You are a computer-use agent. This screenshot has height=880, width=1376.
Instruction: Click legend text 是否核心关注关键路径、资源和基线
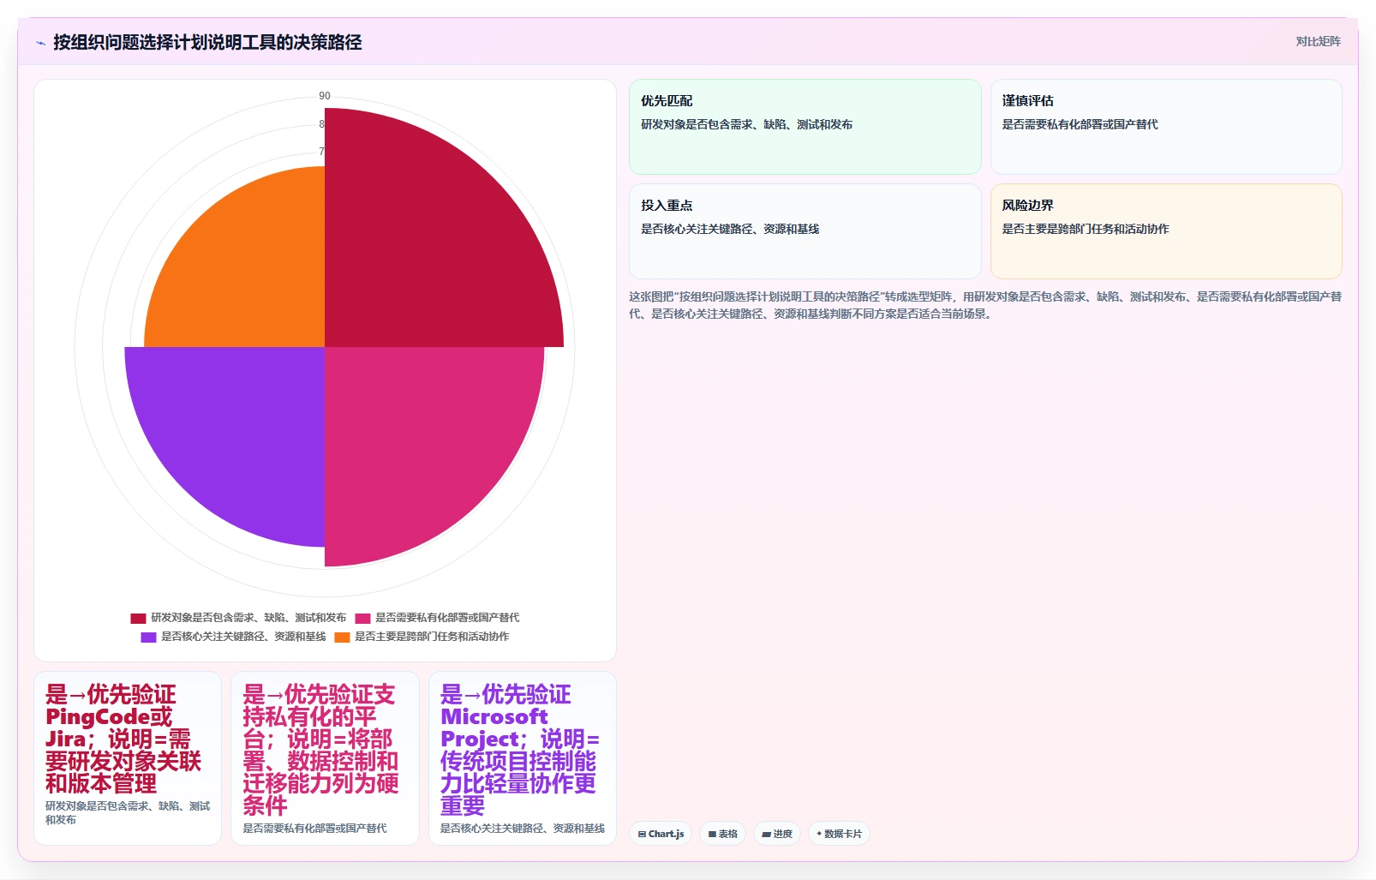coord(243,637)
